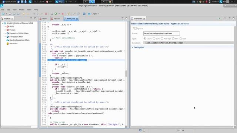Switch to the Person editor tab
The image size is (237, 133).
[x=56, y=18]
